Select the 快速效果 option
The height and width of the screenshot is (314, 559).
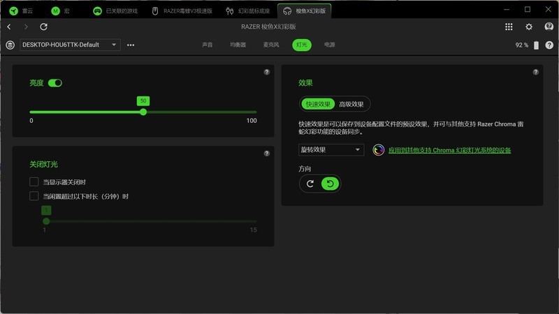318,104
